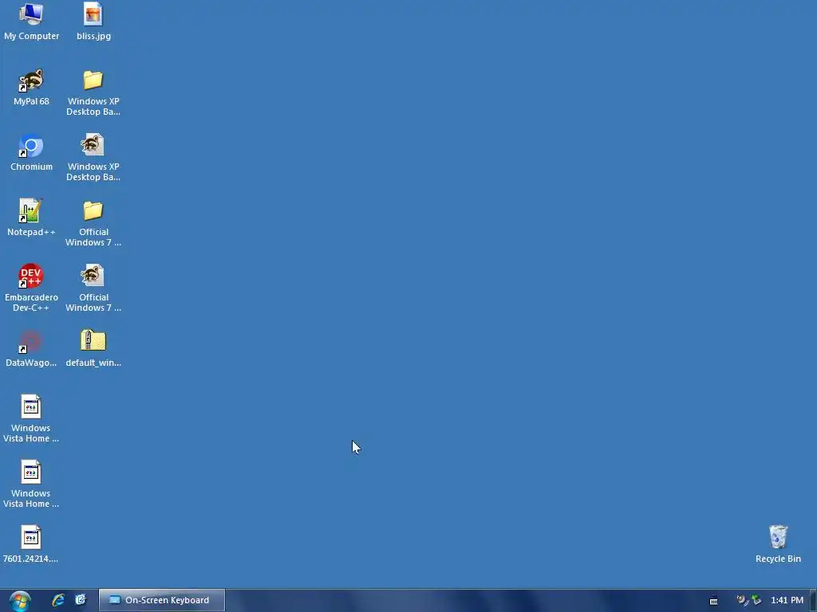Select the Official Windows 7 folder
Viewport: 817px width, 612px height.
[x=93, y=223]
